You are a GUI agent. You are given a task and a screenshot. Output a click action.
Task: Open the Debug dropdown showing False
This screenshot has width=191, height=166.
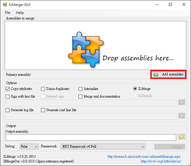coord(29,147)
